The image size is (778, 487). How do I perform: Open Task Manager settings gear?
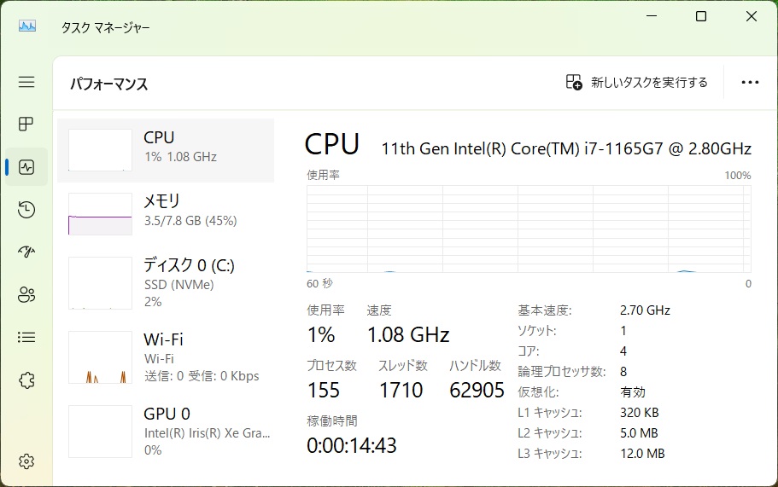click(26, 461)
